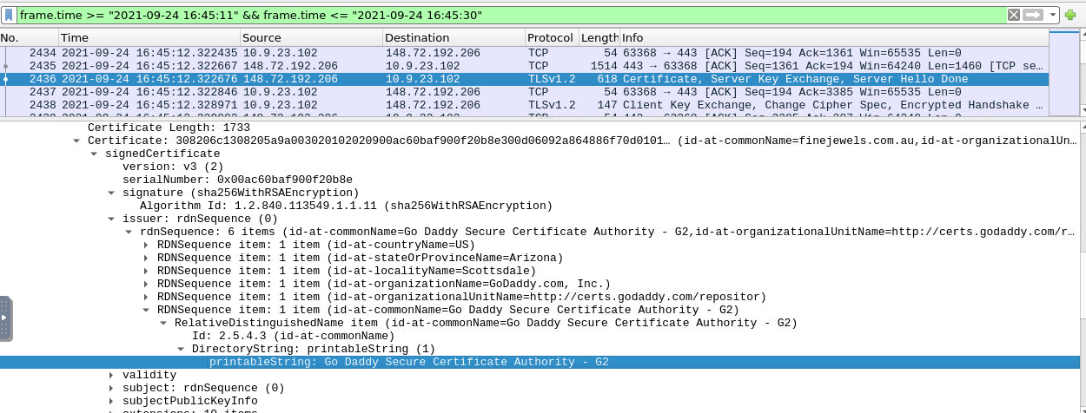Screen dimensions: 1086x413
Task: Click the intelligent scrollbar minimap of packets
Action: tap(1063, 72)
